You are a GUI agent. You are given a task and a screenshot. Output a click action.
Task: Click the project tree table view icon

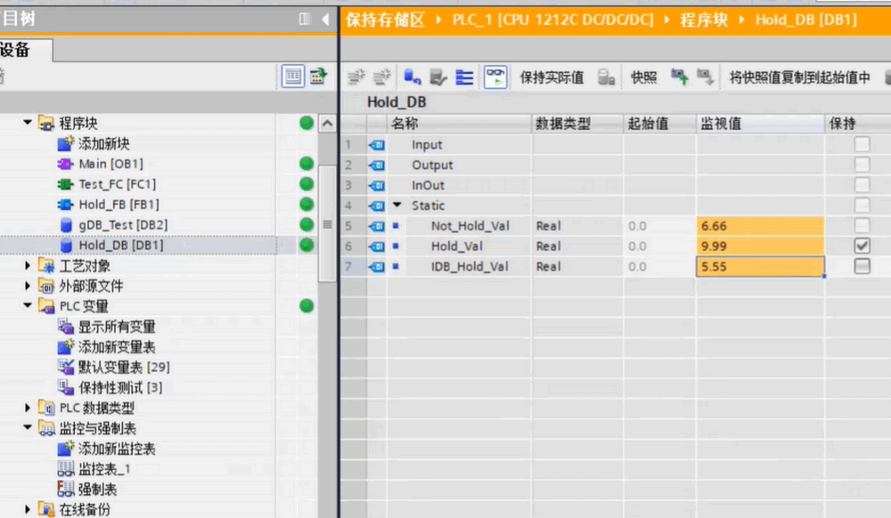click(293, 77)
